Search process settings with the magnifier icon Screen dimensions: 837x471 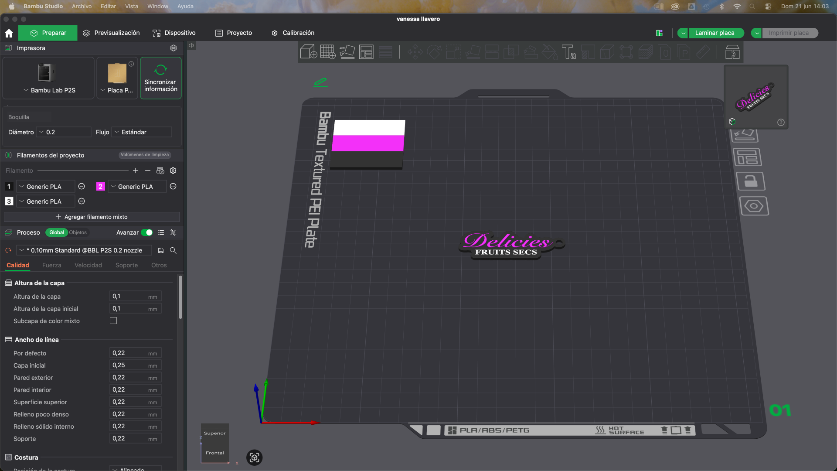pos(173,250)
